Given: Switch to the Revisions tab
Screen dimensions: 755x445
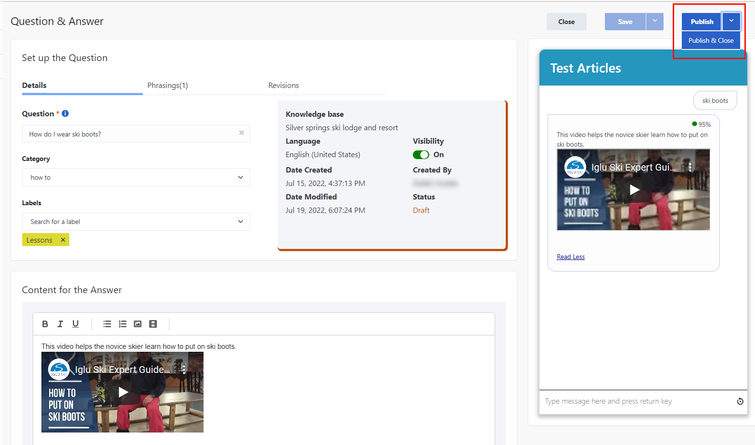Looking at the screenshot, I should point(283,86).
